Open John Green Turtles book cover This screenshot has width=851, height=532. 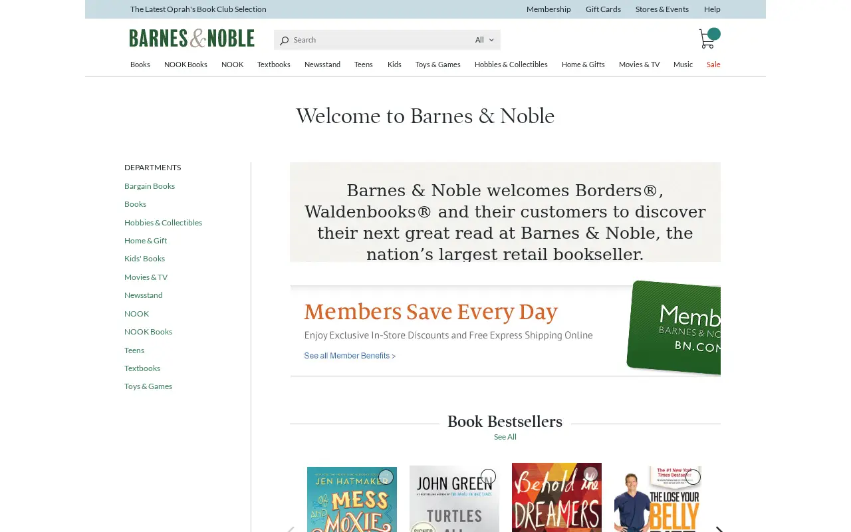454,499
